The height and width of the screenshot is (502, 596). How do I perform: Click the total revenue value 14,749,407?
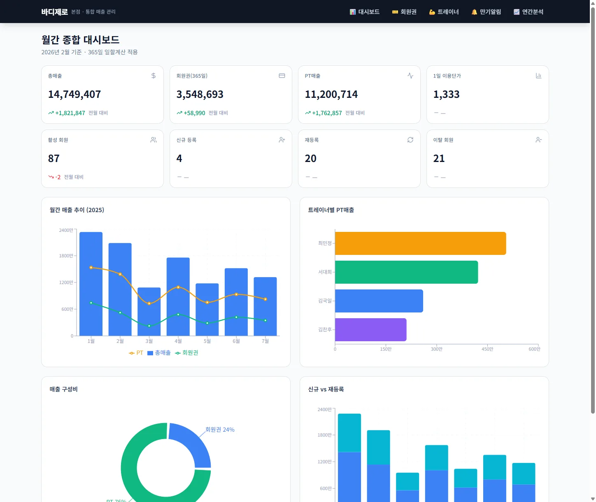[x=74, y=95]
